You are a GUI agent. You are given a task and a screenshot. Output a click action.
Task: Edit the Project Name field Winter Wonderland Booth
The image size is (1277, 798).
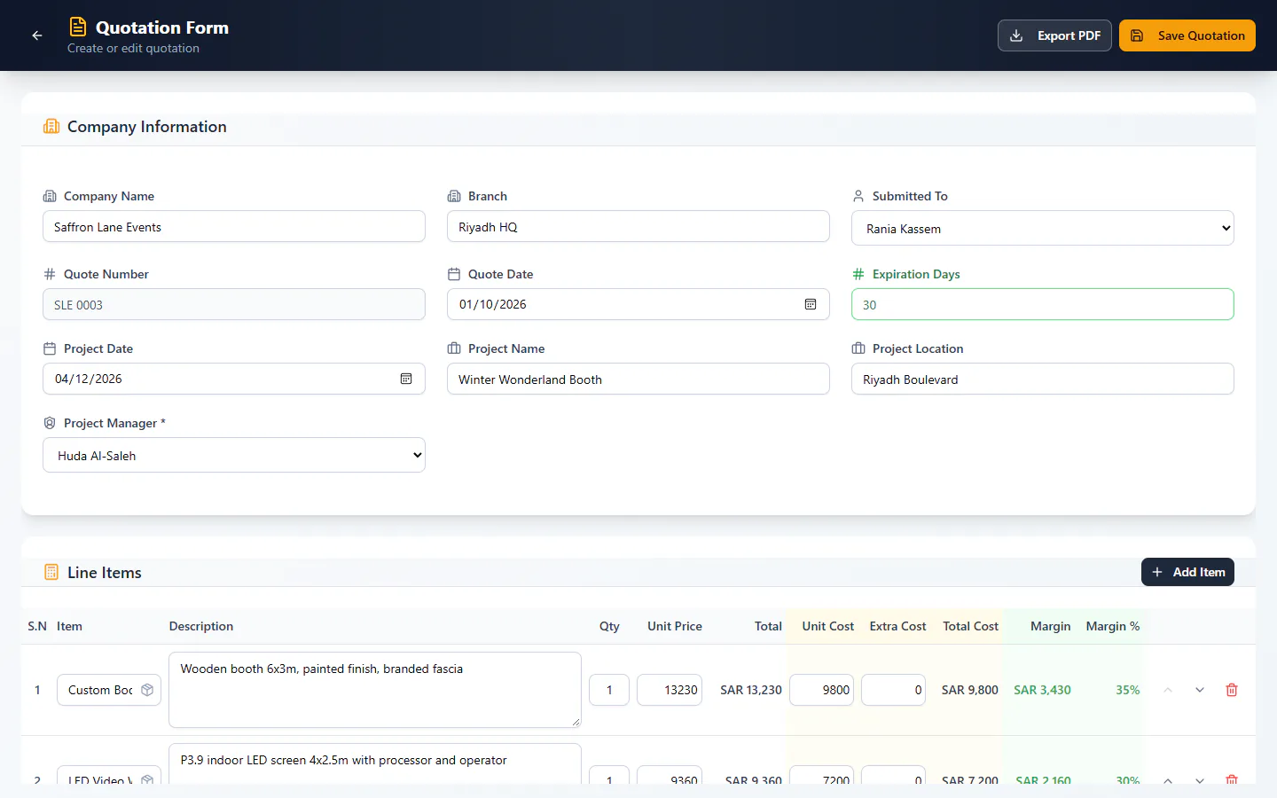[x=638, y=379]
